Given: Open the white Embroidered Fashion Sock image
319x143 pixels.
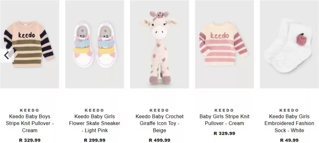Looking at the screenshot, I should pos(289,44).
